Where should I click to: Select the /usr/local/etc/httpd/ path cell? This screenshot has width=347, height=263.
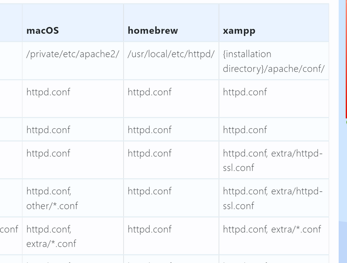pos(171,54)
